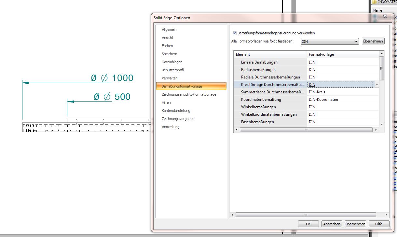Select the highlighted Bemaßungsformatvorlage category
Image resolution: width=397 pixels, height=237 pixels.
(191, 86)
